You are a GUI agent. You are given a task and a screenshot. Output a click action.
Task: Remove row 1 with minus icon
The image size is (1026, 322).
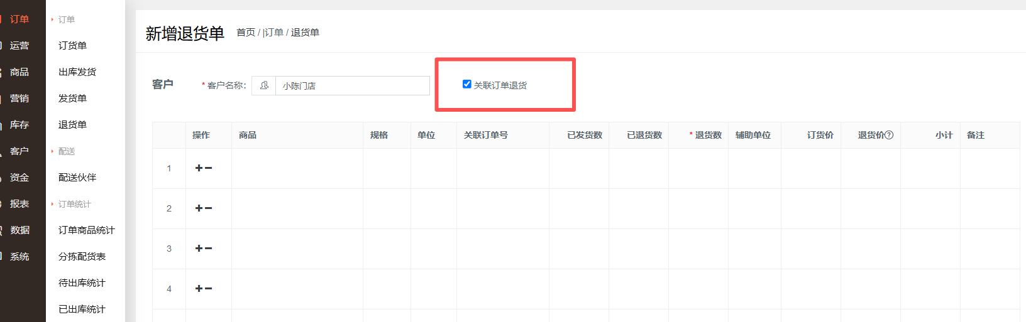[209, 168]
